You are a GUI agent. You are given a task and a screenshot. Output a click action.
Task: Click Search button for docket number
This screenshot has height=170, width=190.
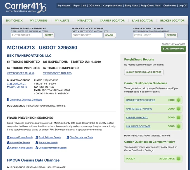tap(110, 35)
